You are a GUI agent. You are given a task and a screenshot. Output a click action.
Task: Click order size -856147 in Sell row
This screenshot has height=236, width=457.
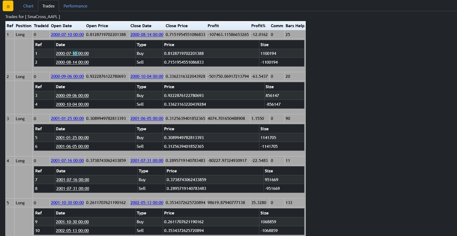pos(273,104)
